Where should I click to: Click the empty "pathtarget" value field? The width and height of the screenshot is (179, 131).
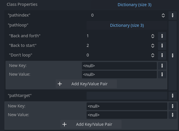point(127,95)
